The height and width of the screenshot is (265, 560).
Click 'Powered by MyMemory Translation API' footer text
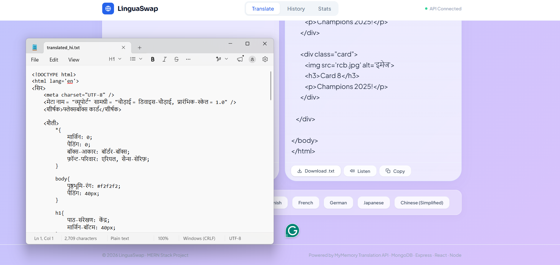[348, 255]
